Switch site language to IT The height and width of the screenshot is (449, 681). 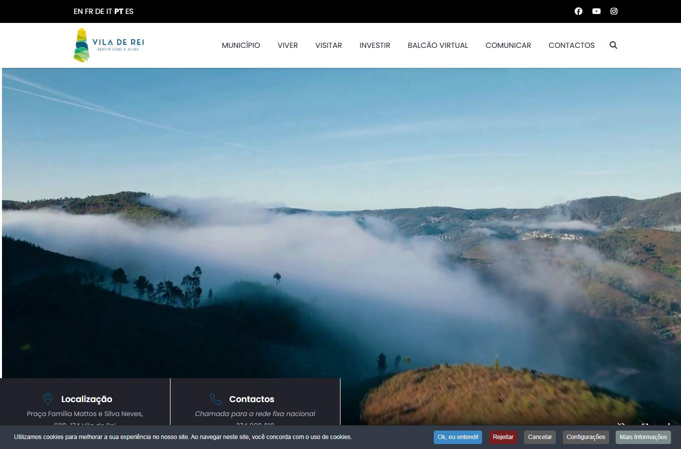109,11
